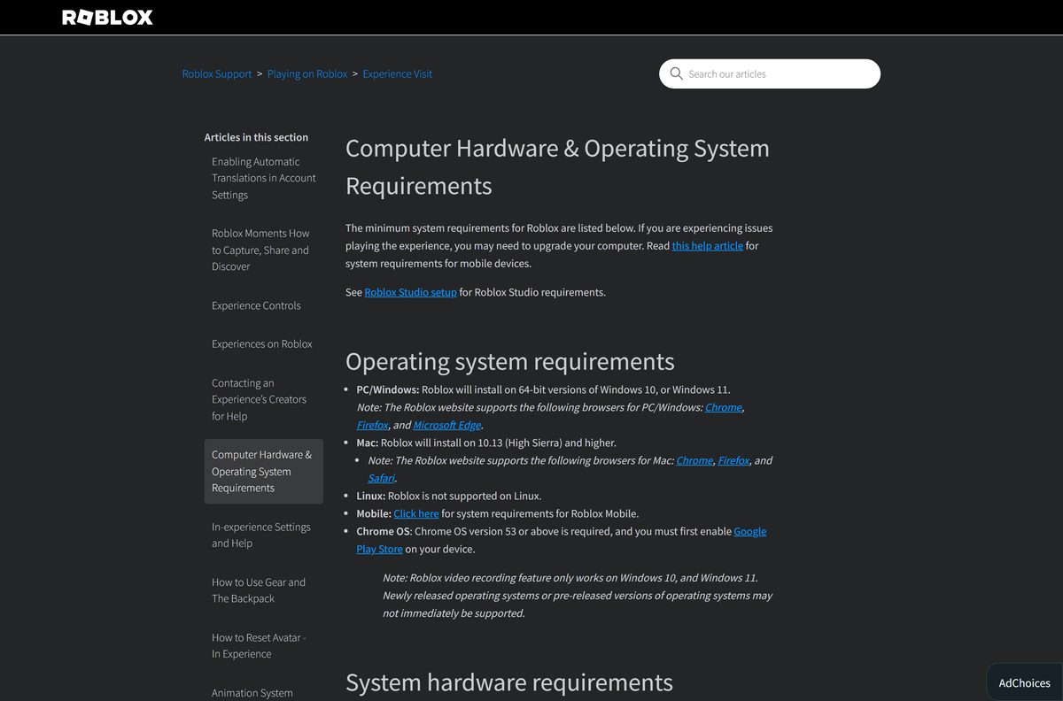Select Computer Hardware & Operating System Requirements sidebar item

263,471
